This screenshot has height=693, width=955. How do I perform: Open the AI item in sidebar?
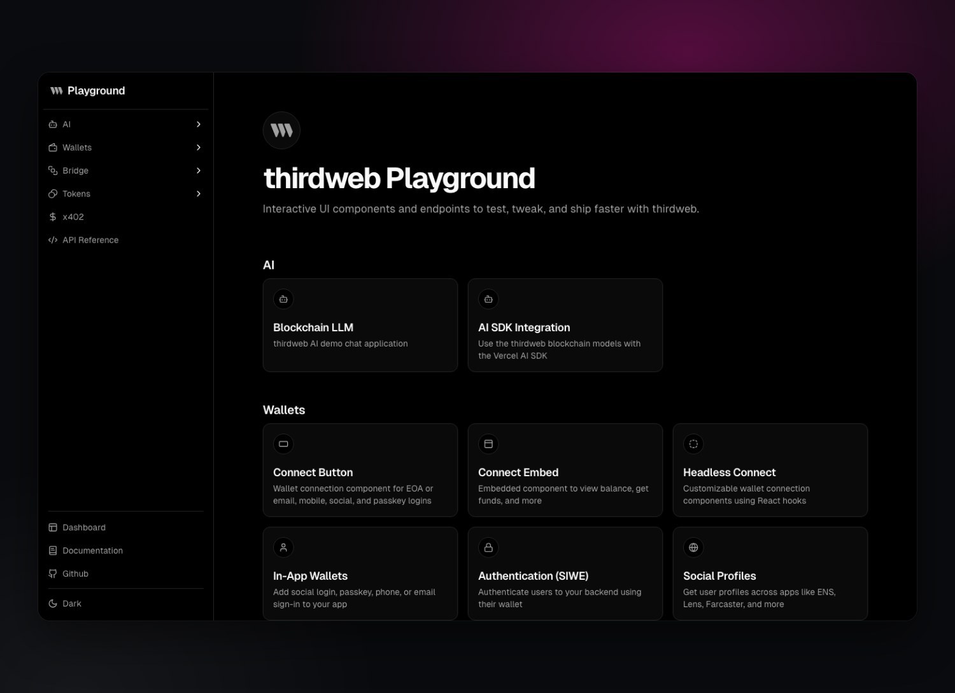pos(125,125)
